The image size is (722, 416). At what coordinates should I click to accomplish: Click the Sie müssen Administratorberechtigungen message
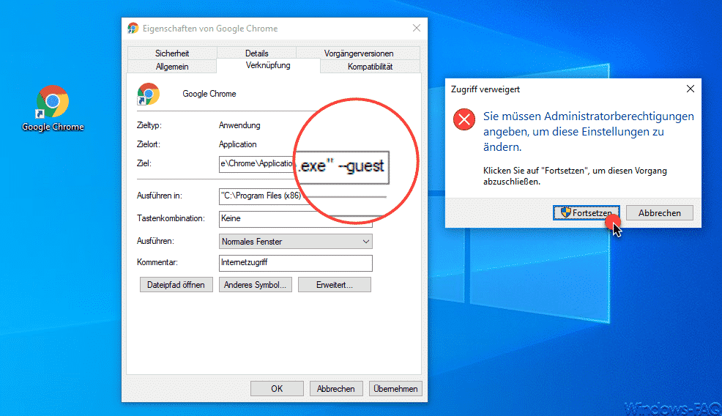[589, 131]
